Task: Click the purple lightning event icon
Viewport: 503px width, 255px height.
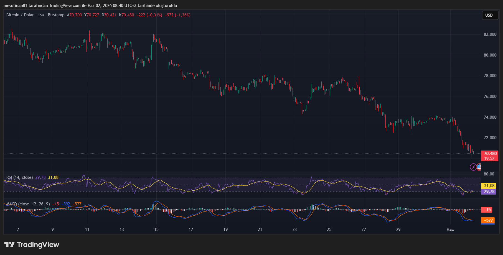Action: point(473,167)
